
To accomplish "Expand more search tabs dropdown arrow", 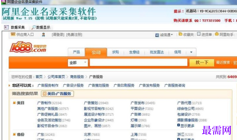I will (191, 52).
